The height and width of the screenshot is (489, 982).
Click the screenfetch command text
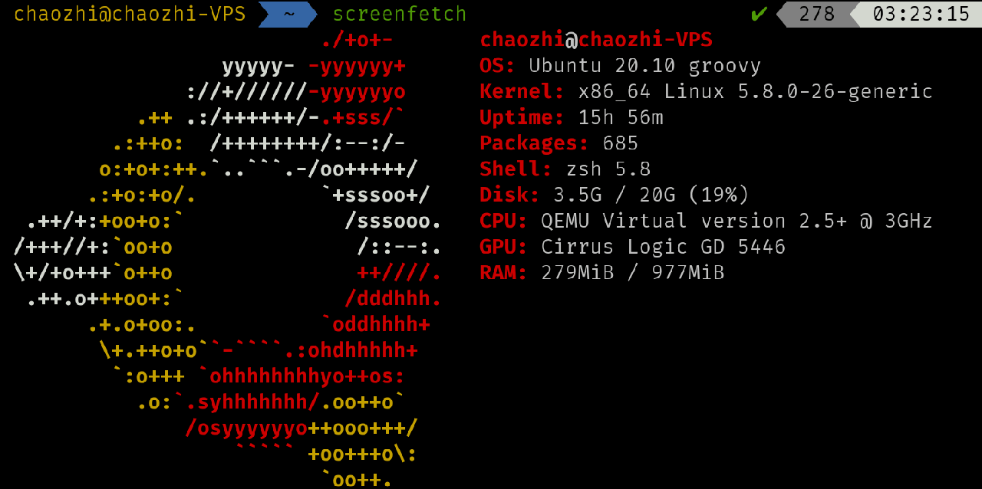[x=400, y=14]
